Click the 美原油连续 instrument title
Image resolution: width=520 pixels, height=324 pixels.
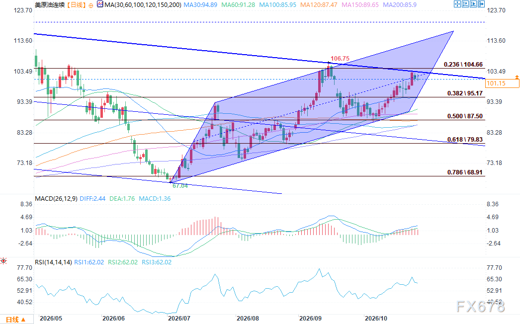click(x=50, y=5)
